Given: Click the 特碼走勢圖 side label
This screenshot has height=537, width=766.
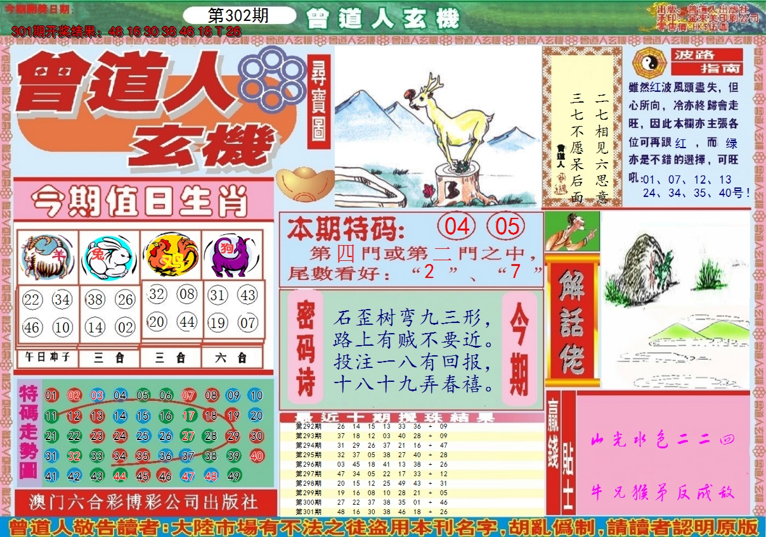Looking at the screenshot, I should [28, 433].
